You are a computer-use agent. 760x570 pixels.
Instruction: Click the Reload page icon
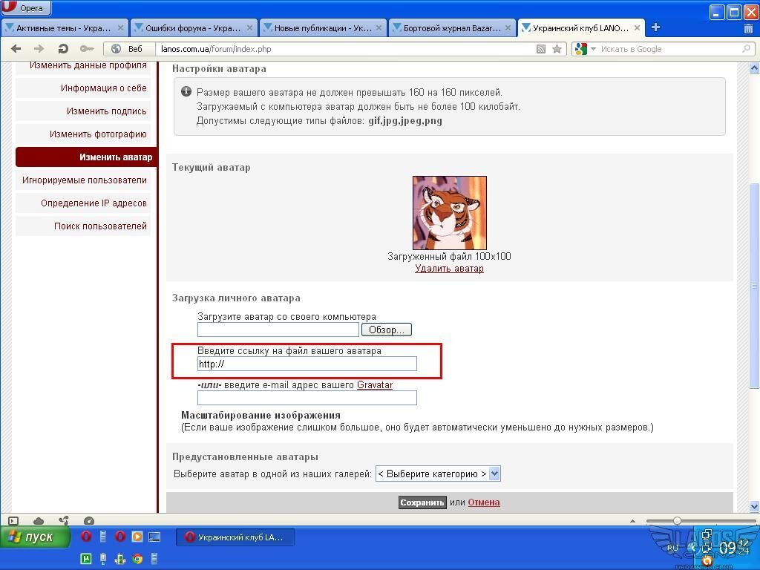pos(63,49)
